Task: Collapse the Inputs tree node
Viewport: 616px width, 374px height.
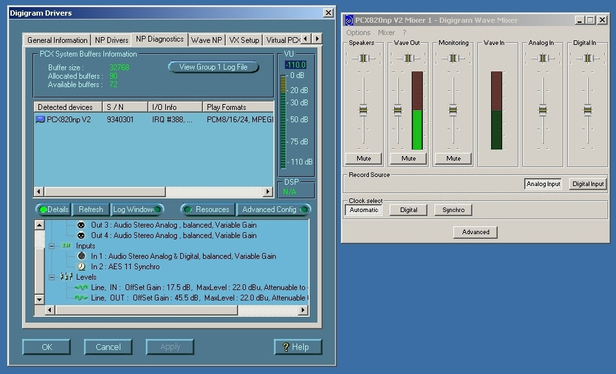Action: tap(51, 246)
